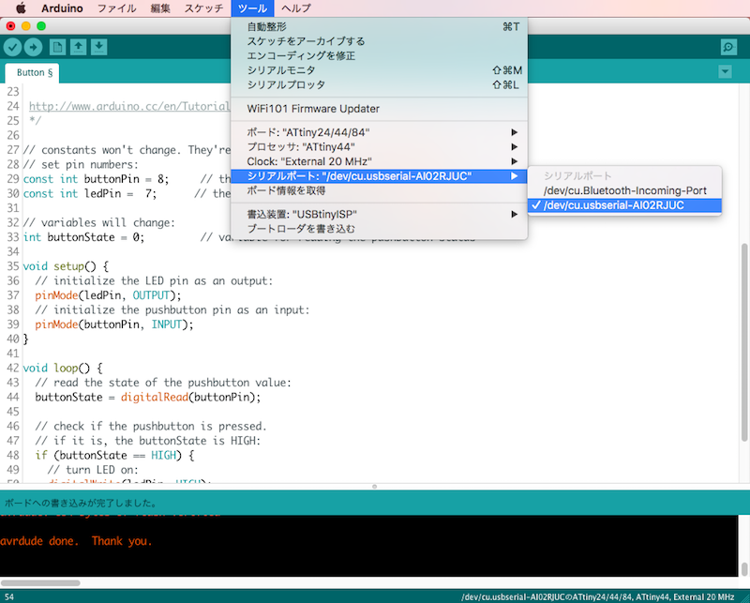This screenshot has height=603, width=750.
Task: Choose ボード情報を取得
Action: point(380,190)
